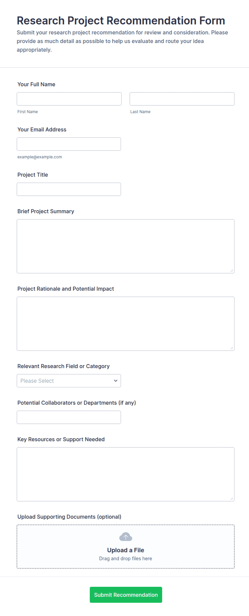Image resolution: width=249 pixels, height=616 pixels.
Task: Click the Upload a File text
Action: click(x=126, y=550)
